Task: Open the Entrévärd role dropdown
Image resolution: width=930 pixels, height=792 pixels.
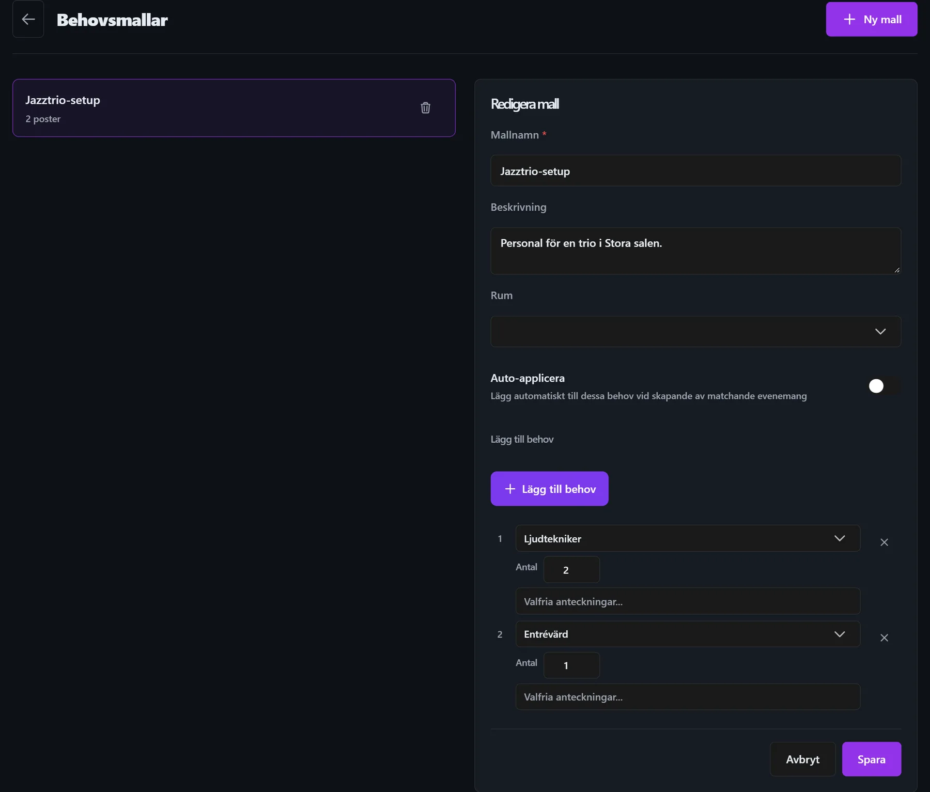Action: tap(688, 634)
